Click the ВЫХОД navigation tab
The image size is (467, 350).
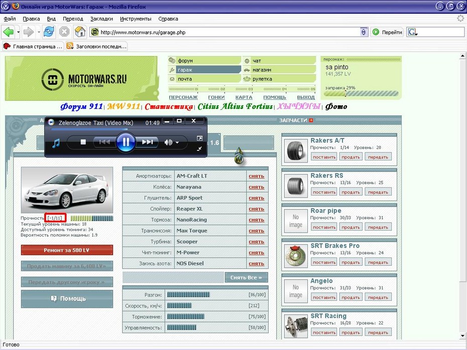click(306, 97)
